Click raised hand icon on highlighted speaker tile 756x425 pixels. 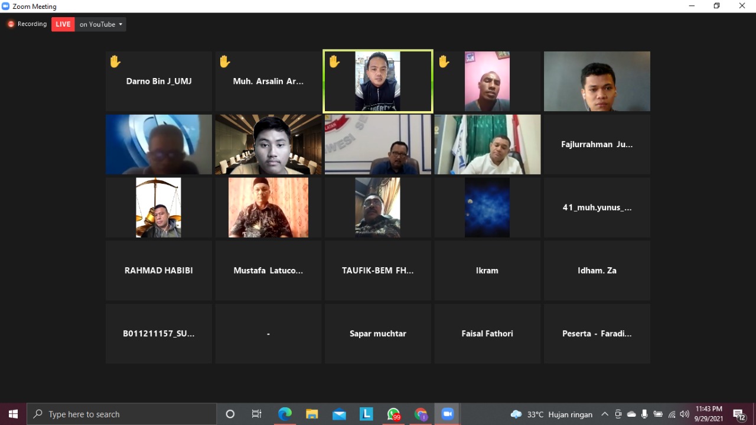coord(334,61)
